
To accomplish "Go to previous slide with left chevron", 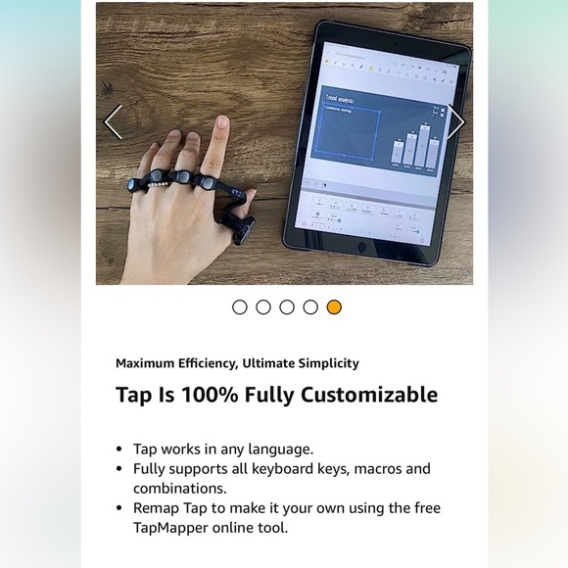I will [114, 122].
